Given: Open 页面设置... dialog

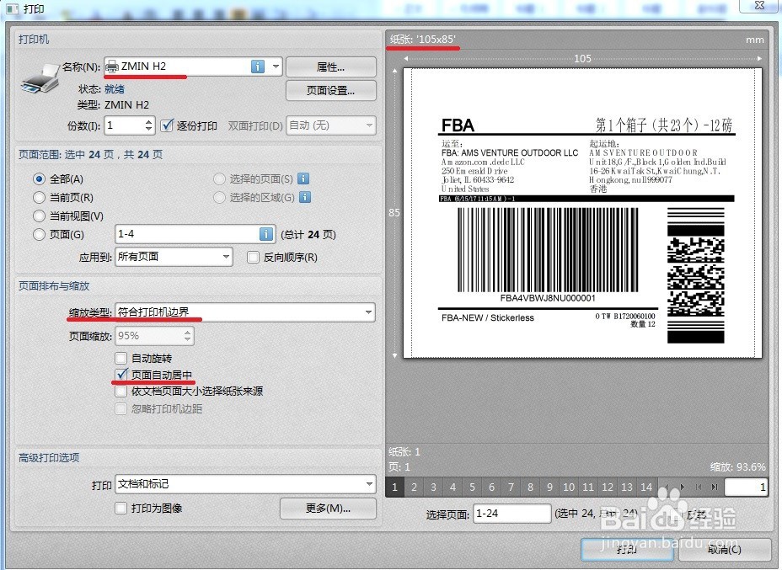Looking at the screenshot, I should [x=330, y=90].
